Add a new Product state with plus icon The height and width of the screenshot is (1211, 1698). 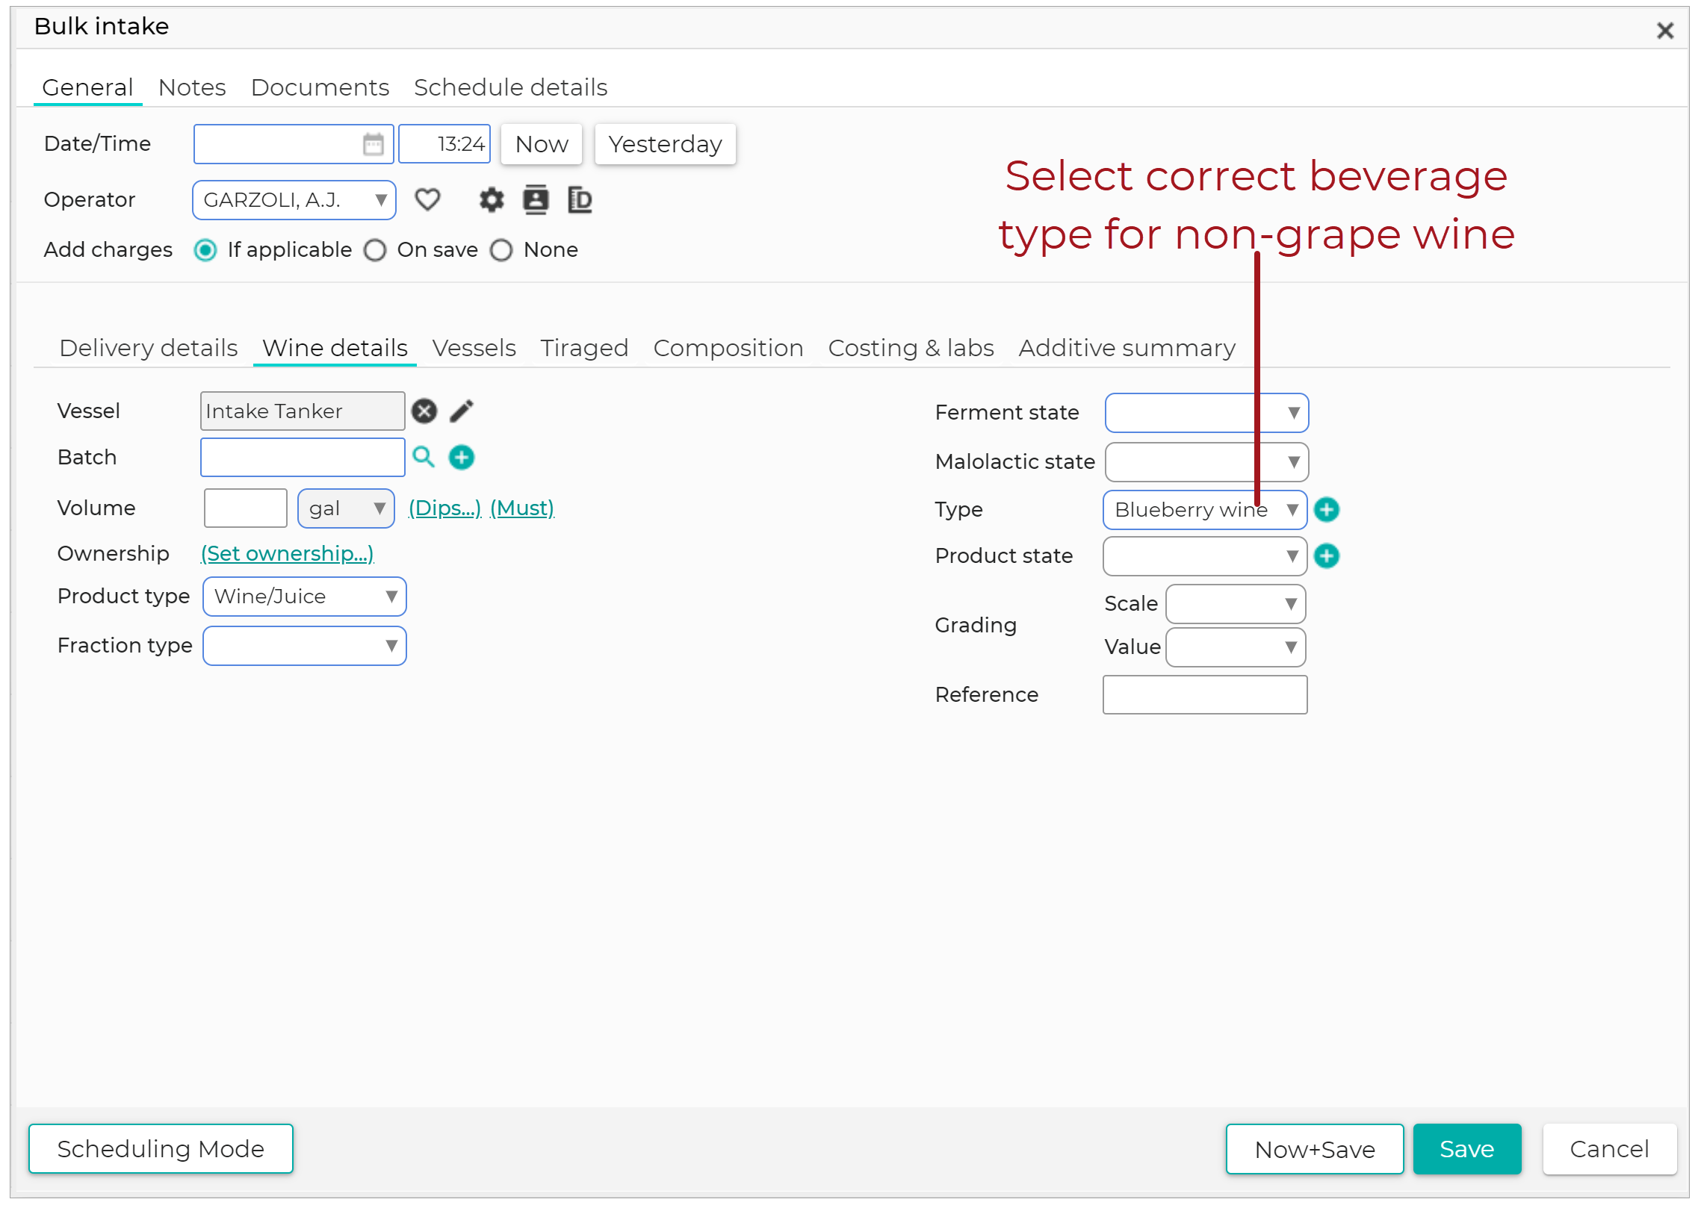click(x=1327, y=556)
